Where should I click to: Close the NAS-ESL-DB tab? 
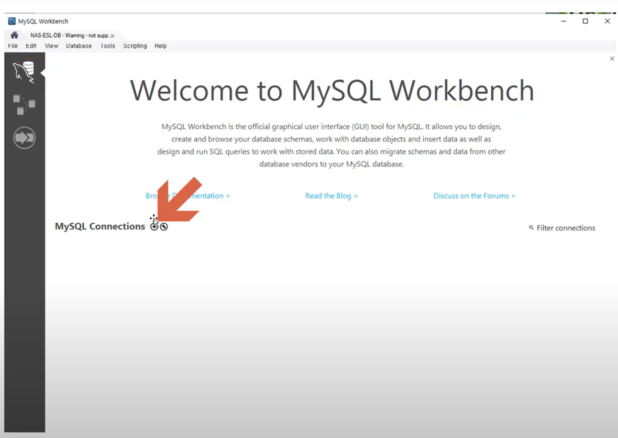[112, 36]
